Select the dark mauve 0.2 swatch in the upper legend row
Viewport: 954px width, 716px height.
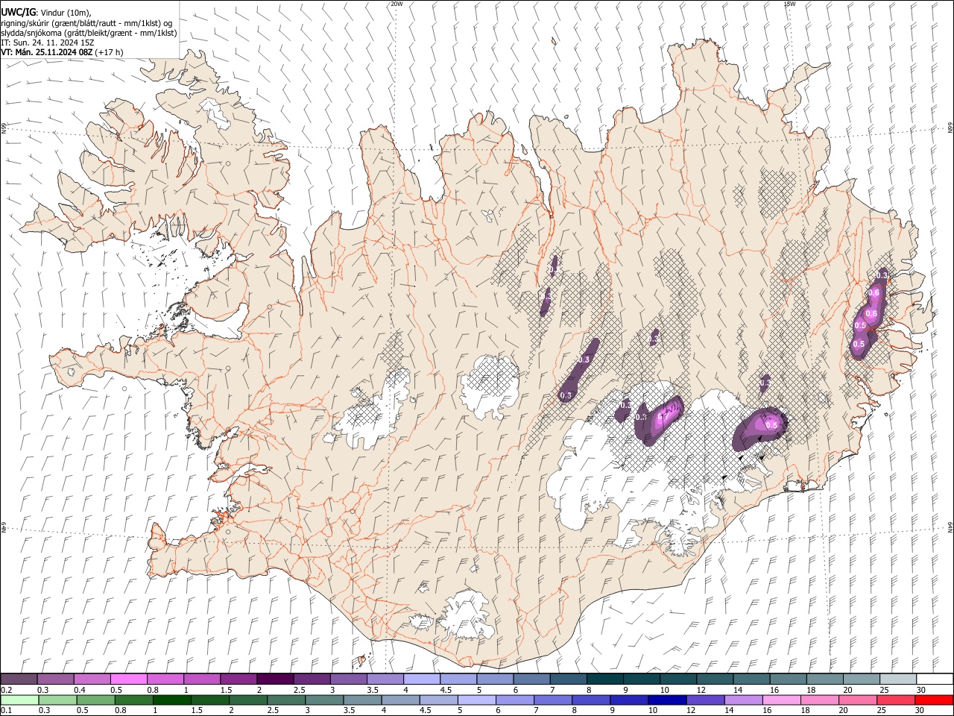(19, 679)
